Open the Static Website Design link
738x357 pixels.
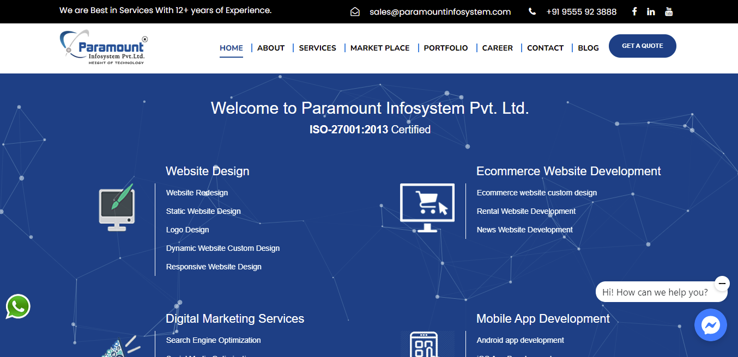[203, 211]
